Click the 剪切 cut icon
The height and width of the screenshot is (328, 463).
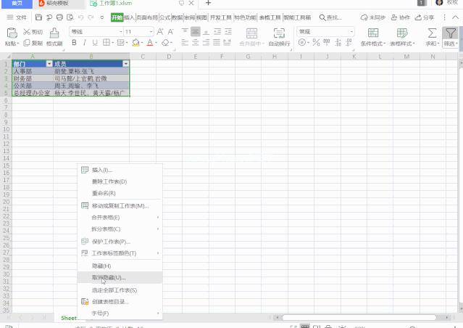[33, 32]
